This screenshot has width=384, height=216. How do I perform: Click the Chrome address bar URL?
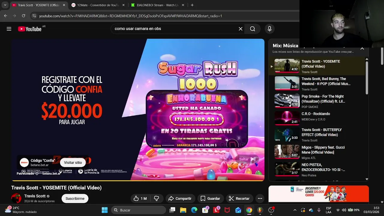tap(130, 16)
